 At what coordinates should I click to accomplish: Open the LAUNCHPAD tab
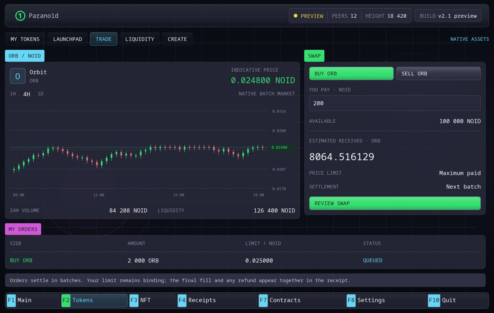click(x=68, y=39)
